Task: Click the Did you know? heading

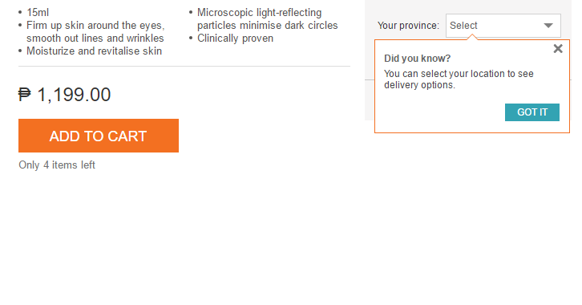Action: (417, 59)
